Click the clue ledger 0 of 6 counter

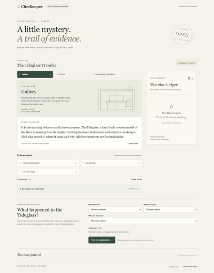click(190, 79)
